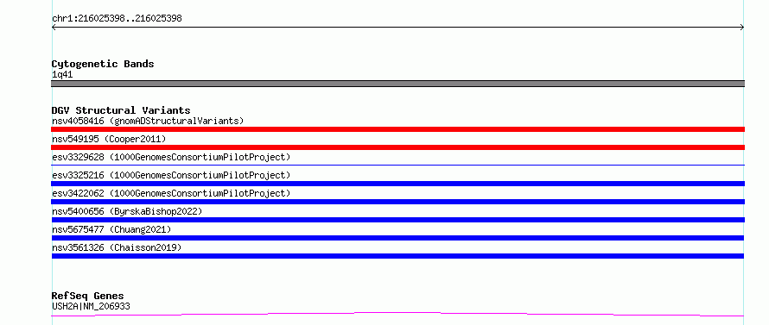Viewport: 769px width, 325px height.
Task: Open variant label nsv549195 (Cooper2011)
Action: [x=109, y=139]
